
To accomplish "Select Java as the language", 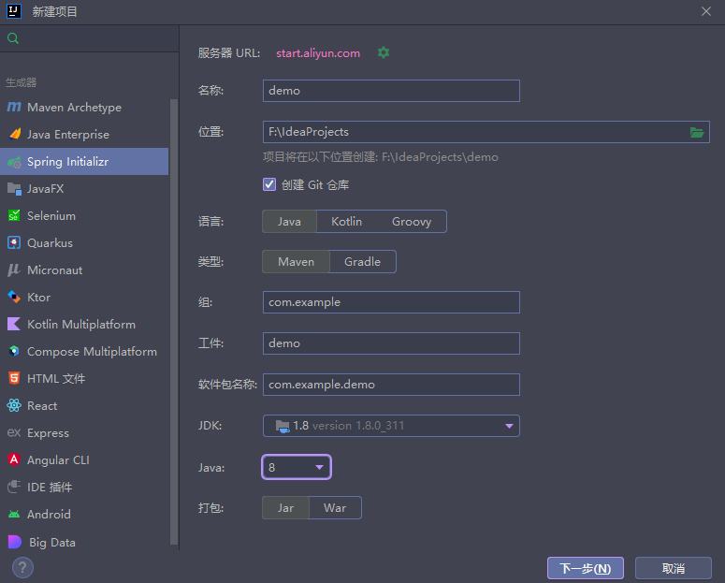I will click(x=289, y=222).
